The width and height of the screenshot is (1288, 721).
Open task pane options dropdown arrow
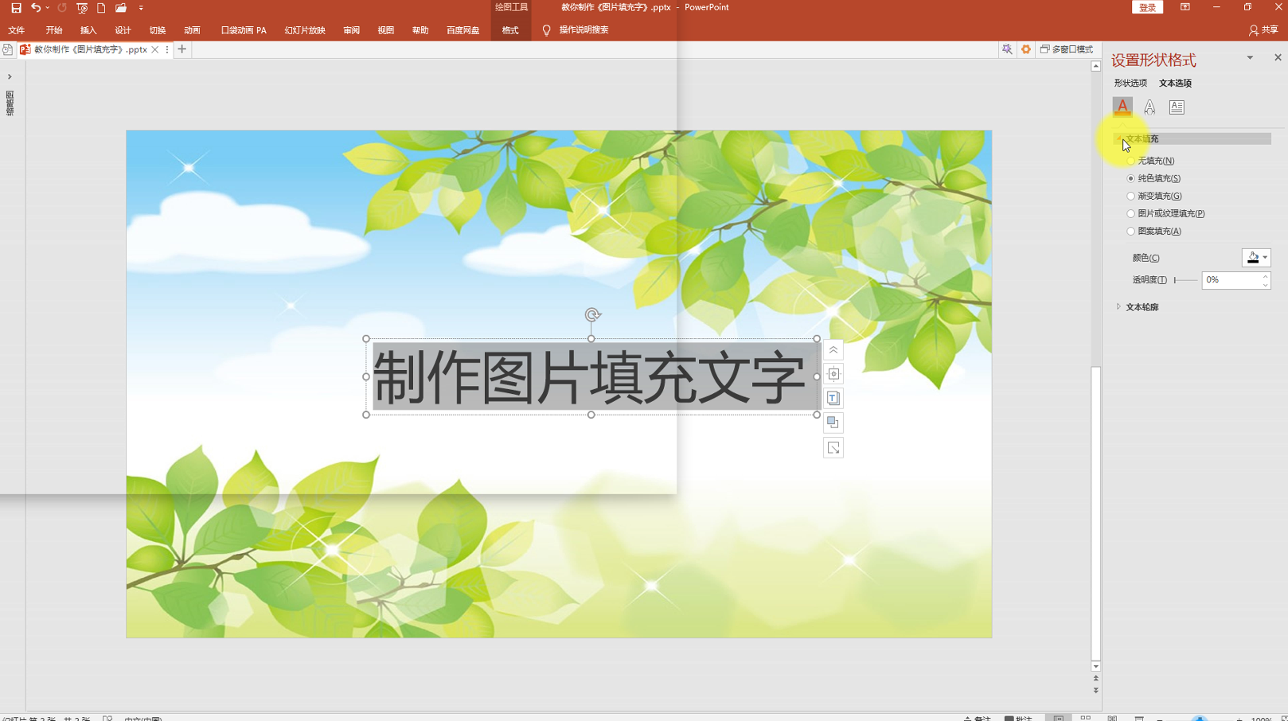pos(1250,57)
